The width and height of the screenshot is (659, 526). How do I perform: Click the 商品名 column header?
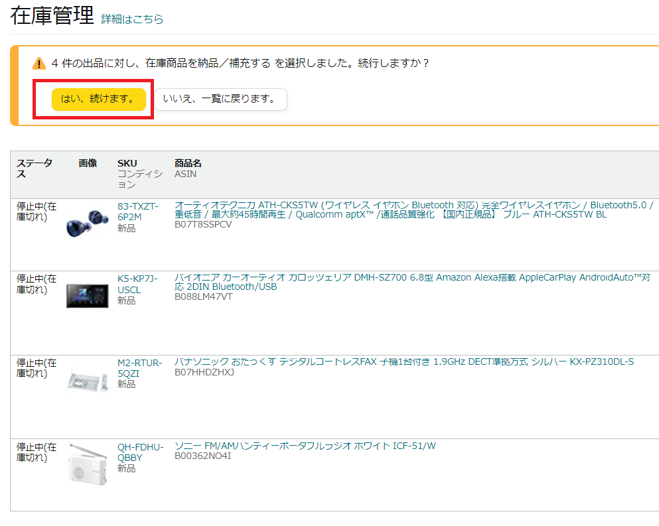point(188,163)
